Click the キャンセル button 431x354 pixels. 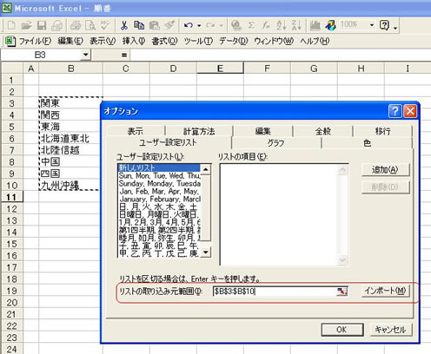pyautogui.click(x=390, y=330)
